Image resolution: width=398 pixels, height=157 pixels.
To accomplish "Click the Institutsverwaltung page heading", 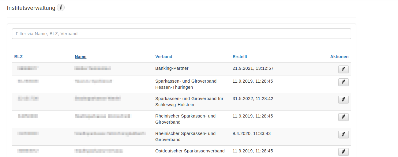I will [31, 8].
